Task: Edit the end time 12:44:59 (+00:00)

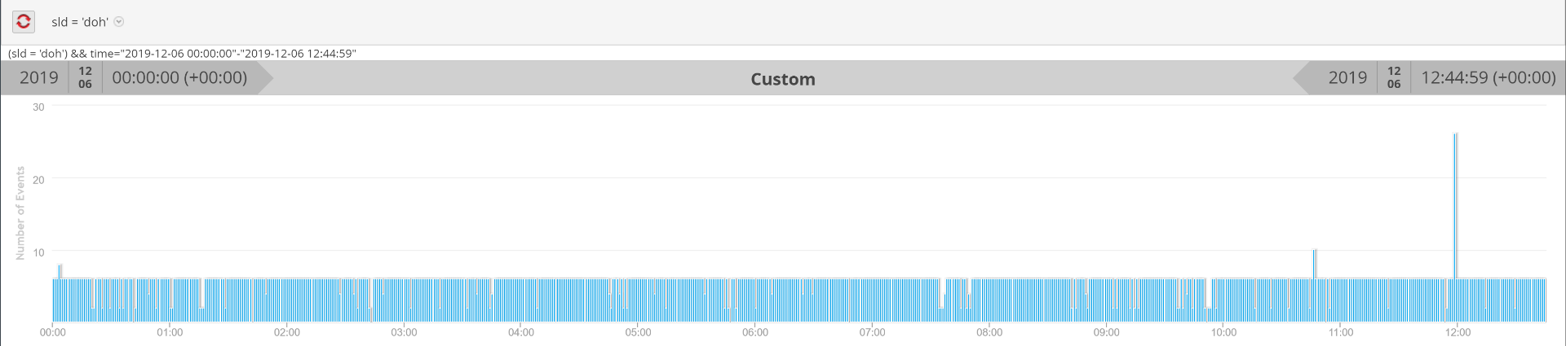Action: point(1488,78)
